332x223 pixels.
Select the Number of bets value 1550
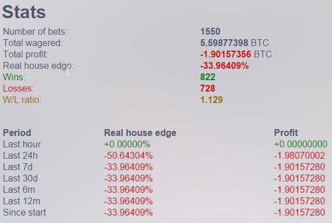pos(210,32)
